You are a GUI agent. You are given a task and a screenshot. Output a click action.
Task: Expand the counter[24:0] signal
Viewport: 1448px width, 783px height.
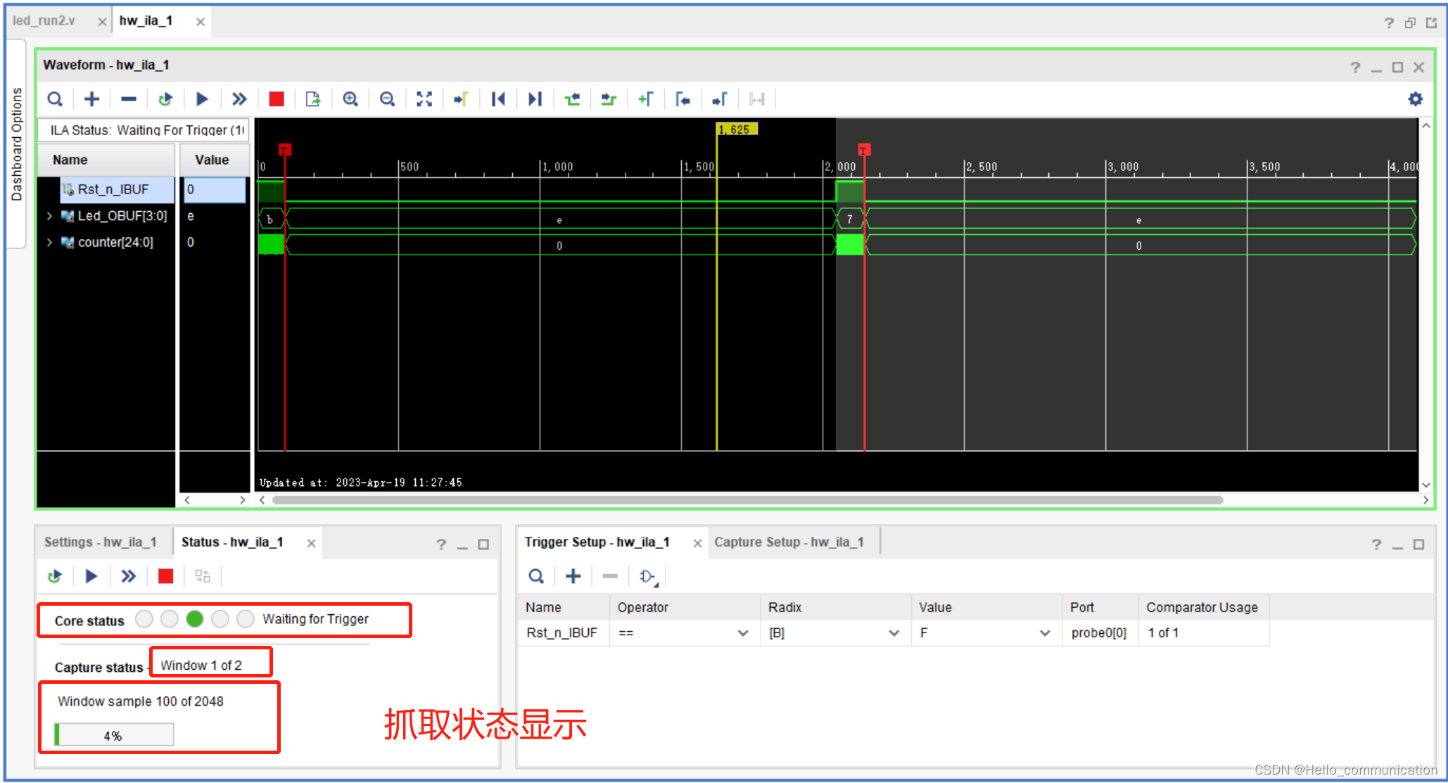(x=49, y=242)
